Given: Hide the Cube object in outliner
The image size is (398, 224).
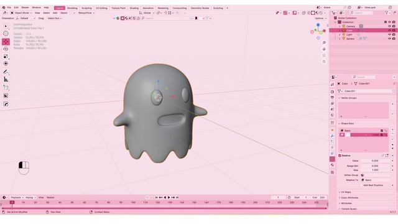Looking at the screenshot, I should pyautogui.click(x=389, y=30).
